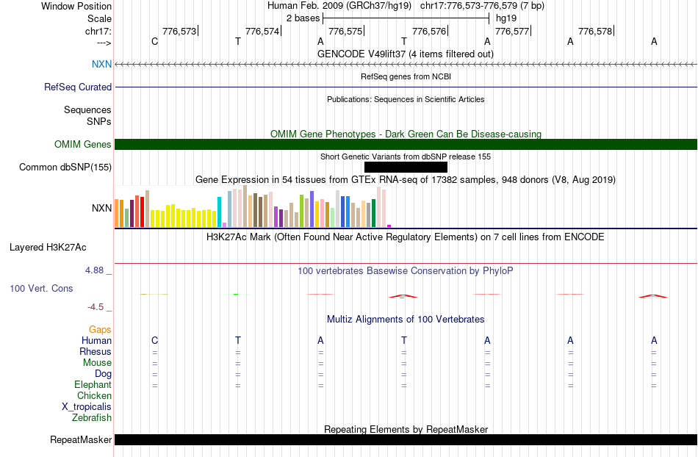This screenshot has height=457, width=698.
Task: Click the Chicken species row label
Action: click(x=94, y=395)
